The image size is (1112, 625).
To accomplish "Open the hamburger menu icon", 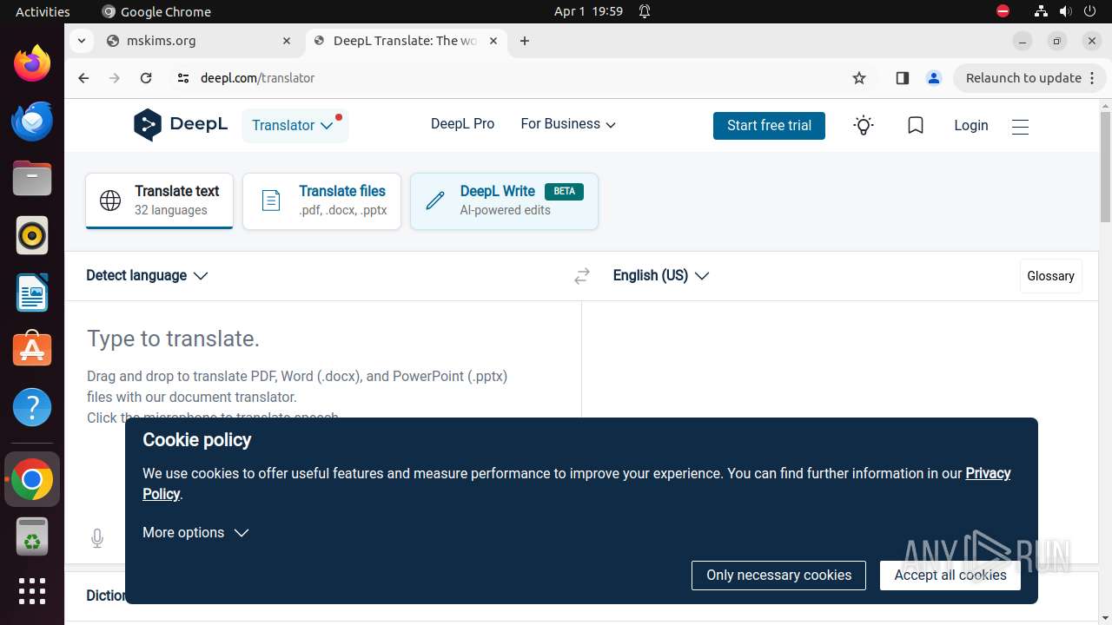I will (x=1021, y=127).
